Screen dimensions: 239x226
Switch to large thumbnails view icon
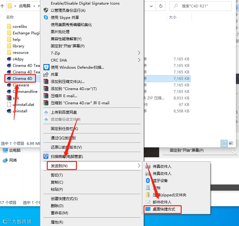(x=231, y=143)
